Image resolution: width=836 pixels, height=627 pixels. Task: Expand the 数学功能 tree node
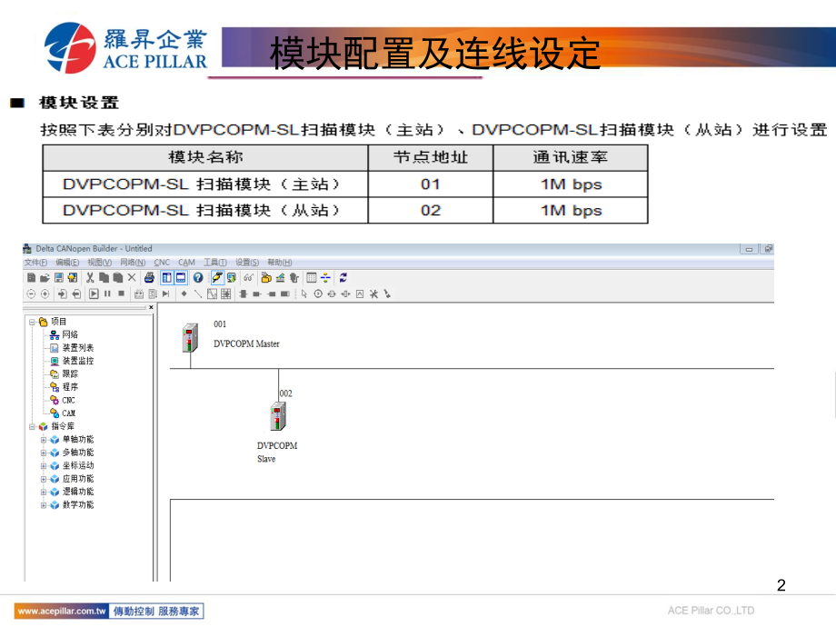pyautogui.click(x=43, y=505)
